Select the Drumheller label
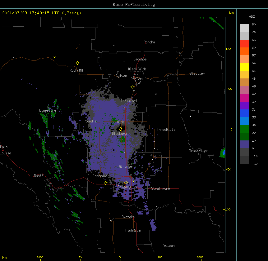This screenshot has height=261, width=268. click(198, 151)
